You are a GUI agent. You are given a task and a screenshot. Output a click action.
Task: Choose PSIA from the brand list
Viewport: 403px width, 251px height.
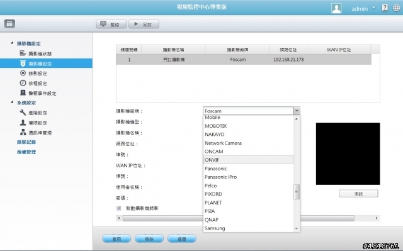(248, 211)
